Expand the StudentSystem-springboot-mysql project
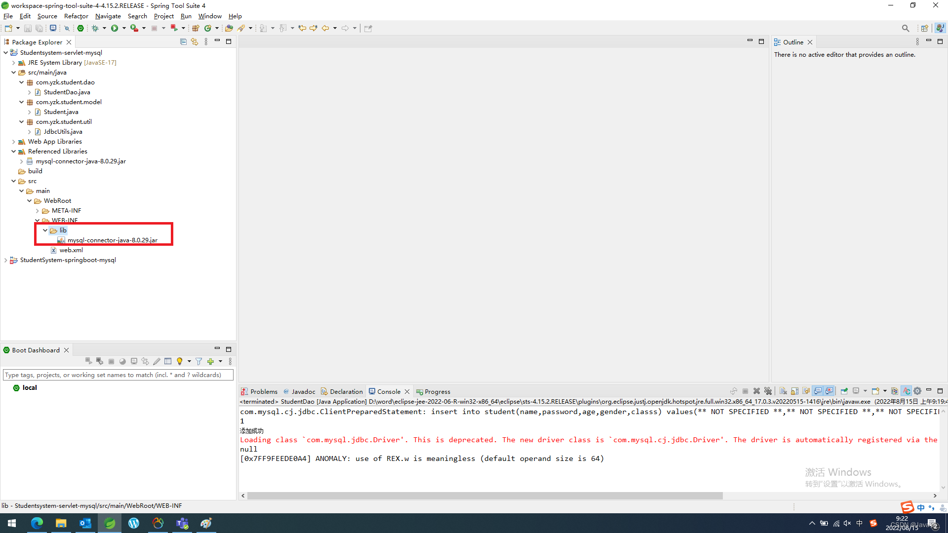 pyautogui.click(x=5, y=260)
